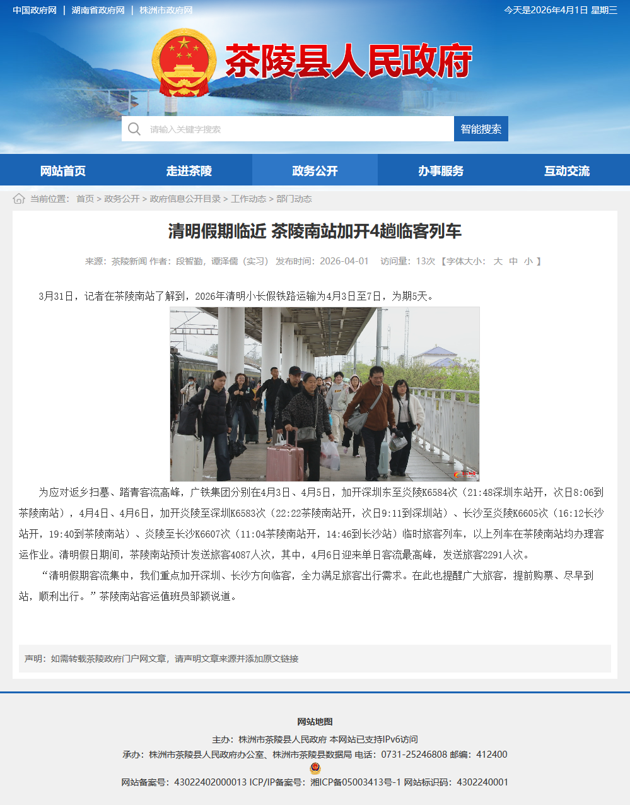The width and height of the screenshot is (630, 805).
Task: Click the magnifier search icon
Action: tap(134, 129)
